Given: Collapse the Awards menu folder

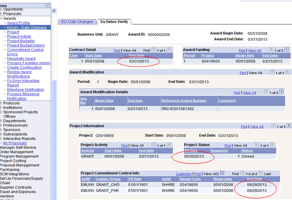Looking at the screenshot, I should (x=1, y=18).
